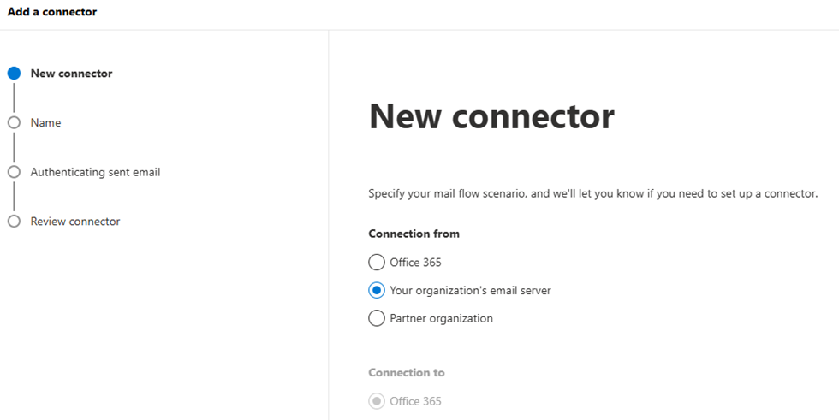Click the Connection to section heading

click(406, 373)
